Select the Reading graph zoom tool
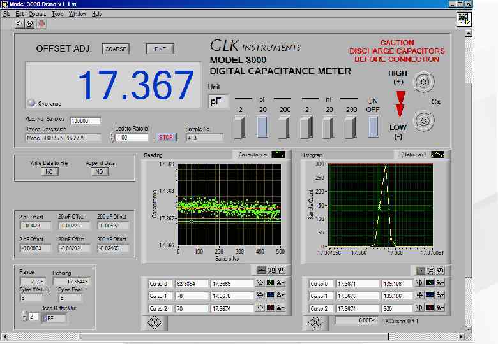Viewport: 498px width, 344px height. (271, 269)
